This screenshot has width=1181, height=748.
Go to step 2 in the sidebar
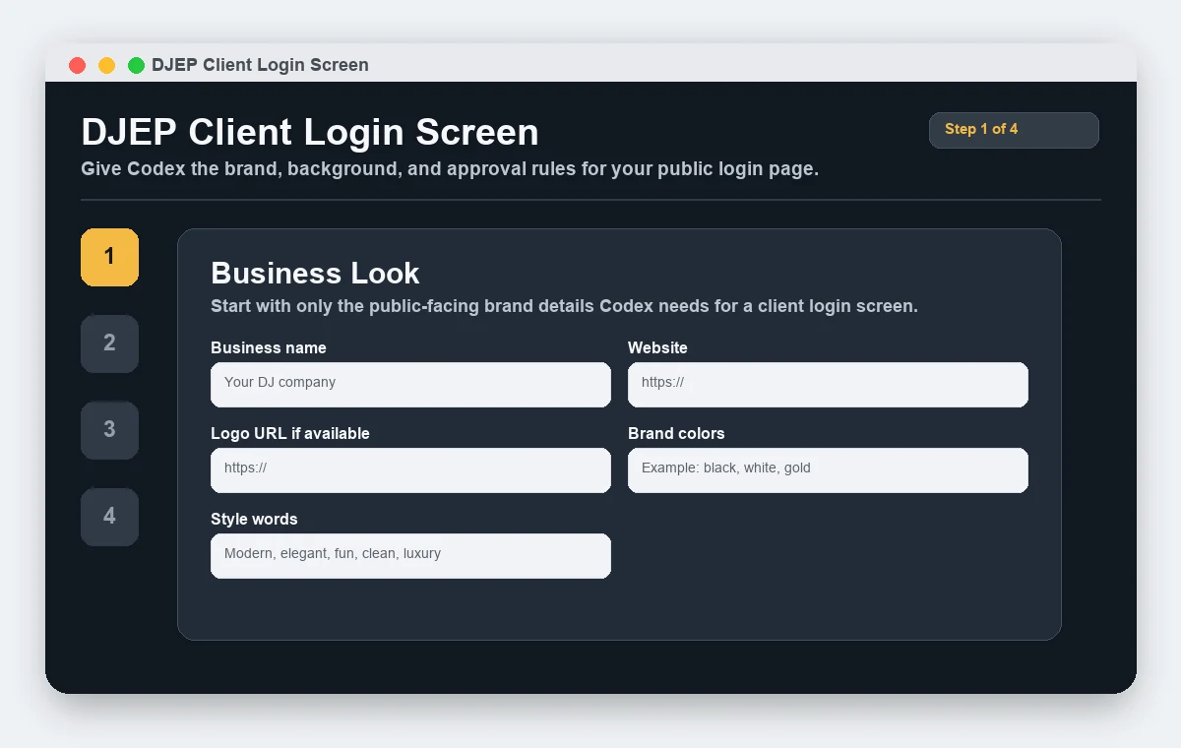coord(109,343)
